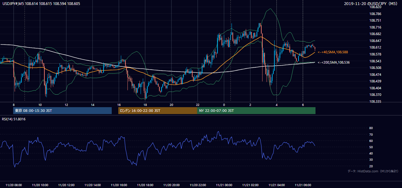
Task: Click price axis value 108.578
Action: [x=375, y=54]
